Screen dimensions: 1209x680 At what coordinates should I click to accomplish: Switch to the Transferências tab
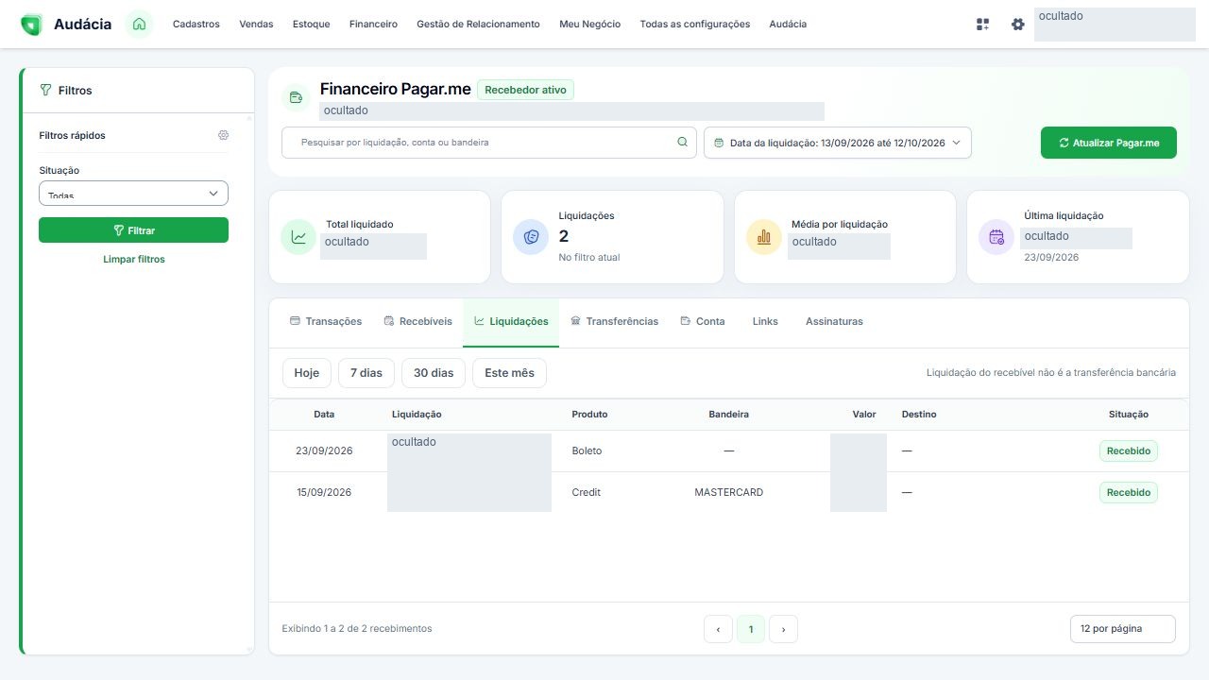pos(615,322)
